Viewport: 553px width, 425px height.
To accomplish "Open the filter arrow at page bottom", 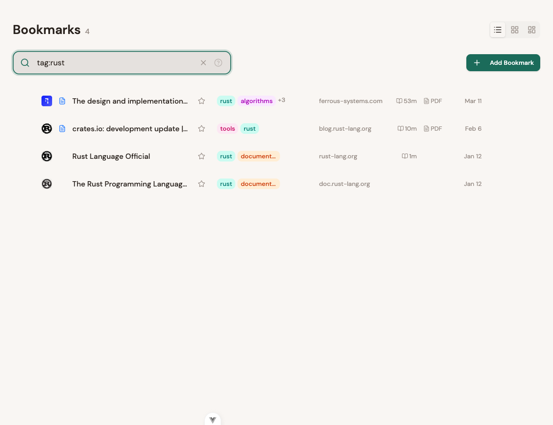I will coord(213,419).
